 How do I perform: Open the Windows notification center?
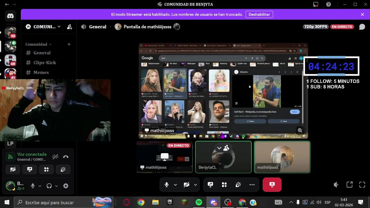click(361, 203)
